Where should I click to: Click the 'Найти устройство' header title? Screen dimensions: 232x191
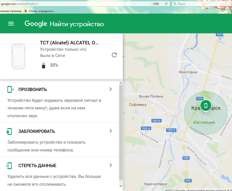77,24
